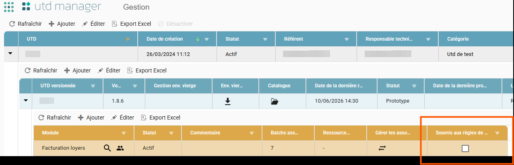This screenshot has height=165, width=514.
Task: Open filter menu of UTD versionnée column
Action: (93, 86)
